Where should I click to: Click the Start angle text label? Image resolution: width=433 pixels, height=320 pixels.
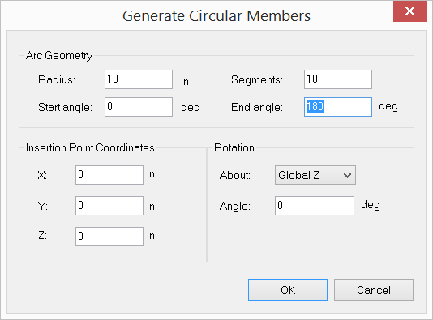[x=65, y=107]
